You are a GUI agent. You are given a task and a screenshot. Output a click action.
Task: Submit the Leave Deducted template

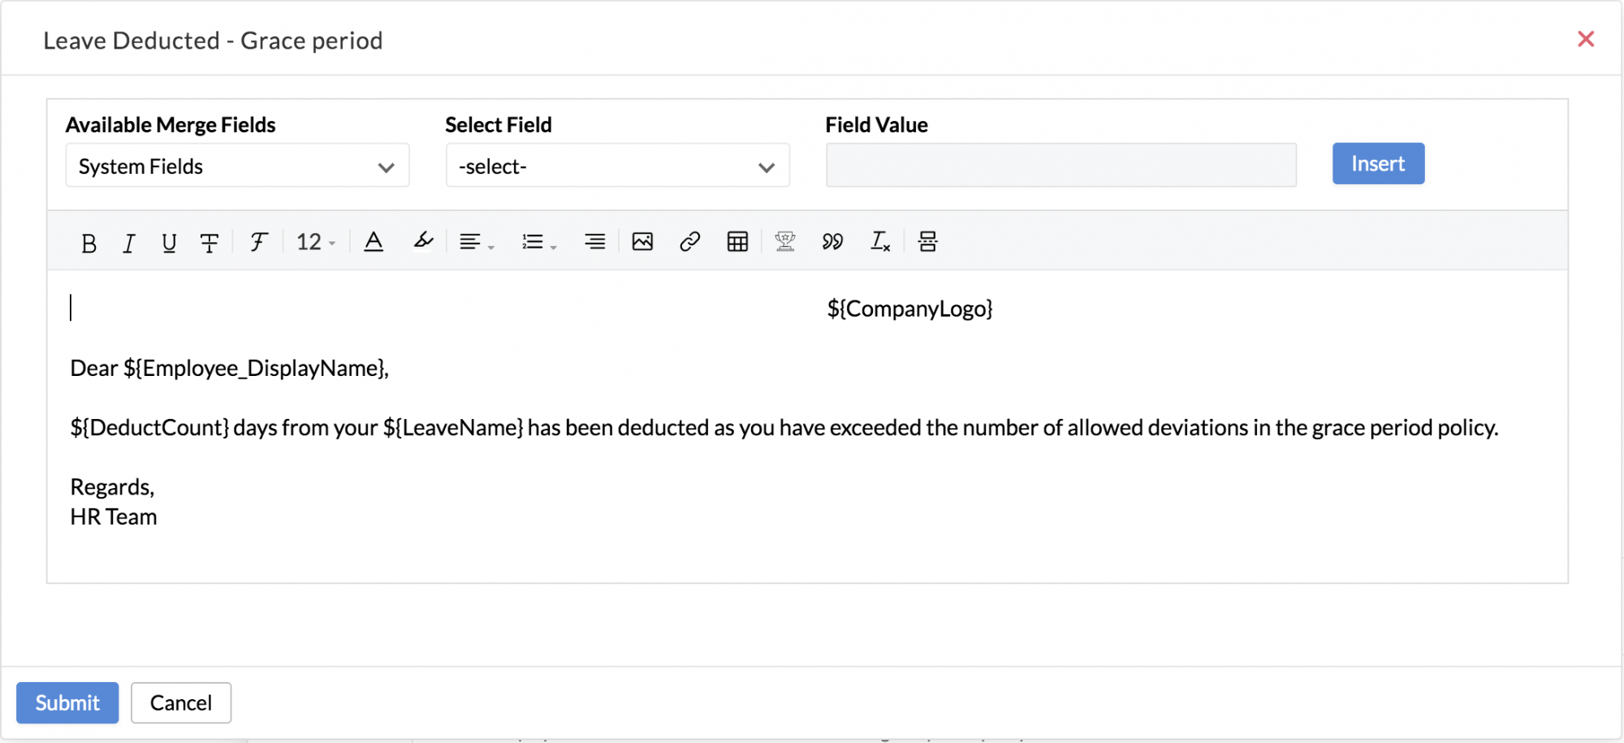pyautogui.click(x=67, y=702)
